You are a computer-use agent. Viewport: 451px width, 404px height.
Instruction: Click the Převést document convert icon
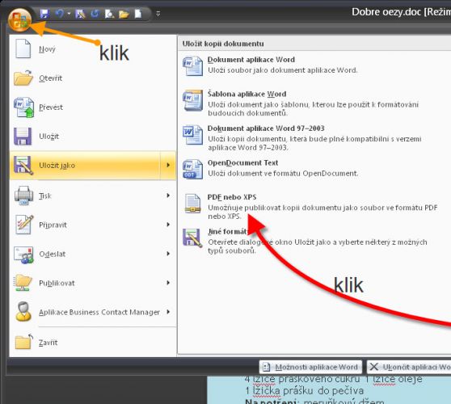point(24,107)
